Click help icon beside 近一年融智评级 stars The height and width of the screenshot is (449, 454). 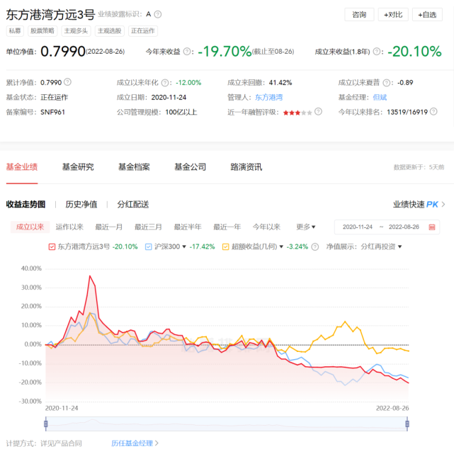point(319,112)
